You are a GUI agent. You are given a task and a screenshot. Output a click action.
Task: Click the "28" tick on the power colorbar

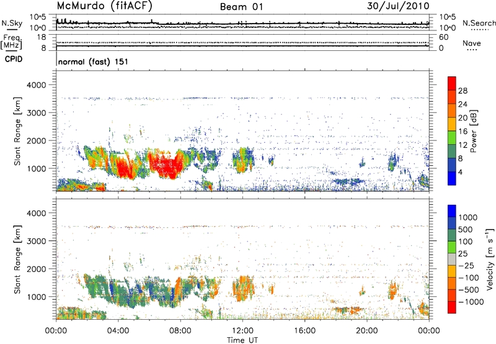click(463, 91)
